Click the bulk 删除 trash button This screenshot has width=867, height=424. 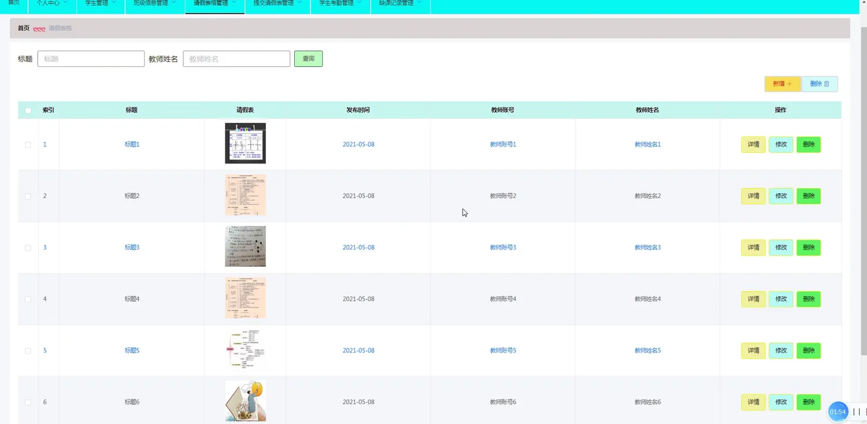[819, 84]
